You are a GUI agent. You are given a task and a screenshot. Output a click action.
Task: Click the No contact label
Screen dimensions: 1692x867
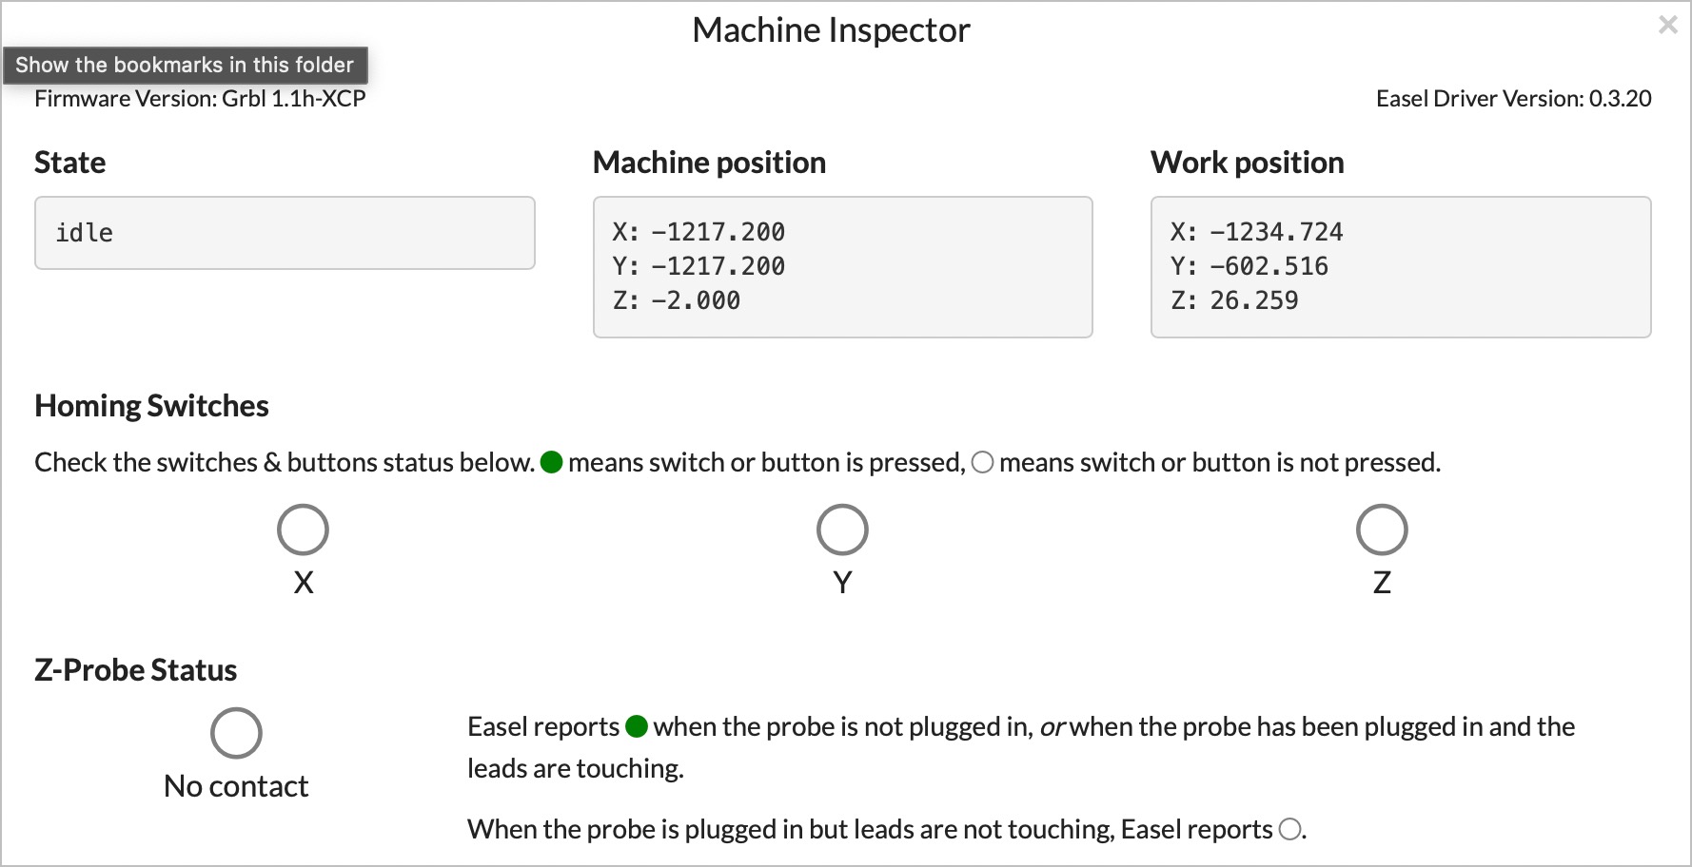point(236,786)
